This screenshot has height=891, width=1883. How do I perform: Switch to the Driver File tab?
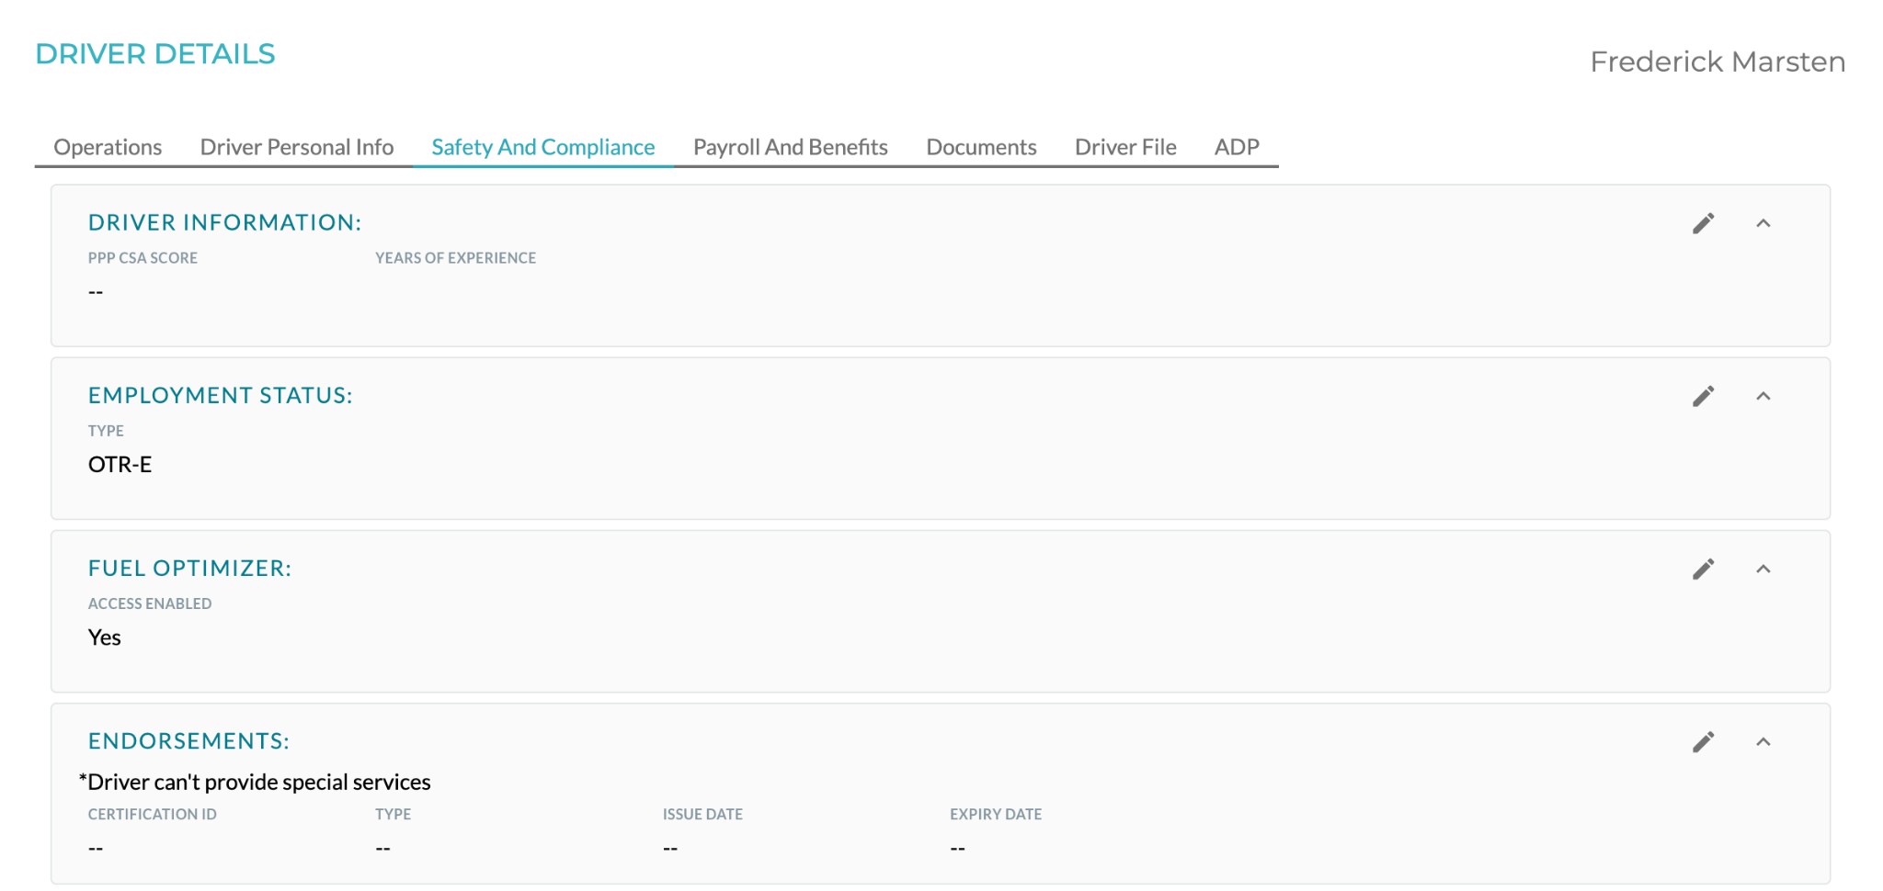(1125, 147)
